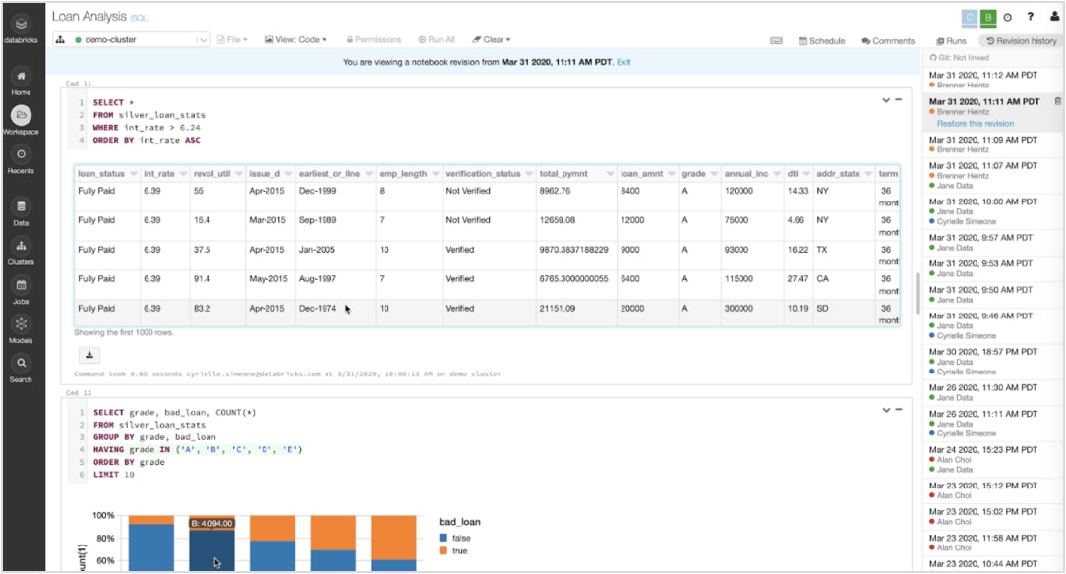Expand the View: Code dropdown
Image resolution: width=1066 pixels, height=574 pixels.
[295, 40]
